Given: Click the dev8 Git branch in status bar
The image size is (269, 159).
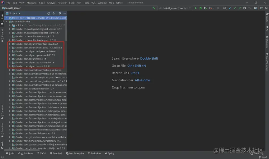Looking at the screenshot, I should 263,157.
